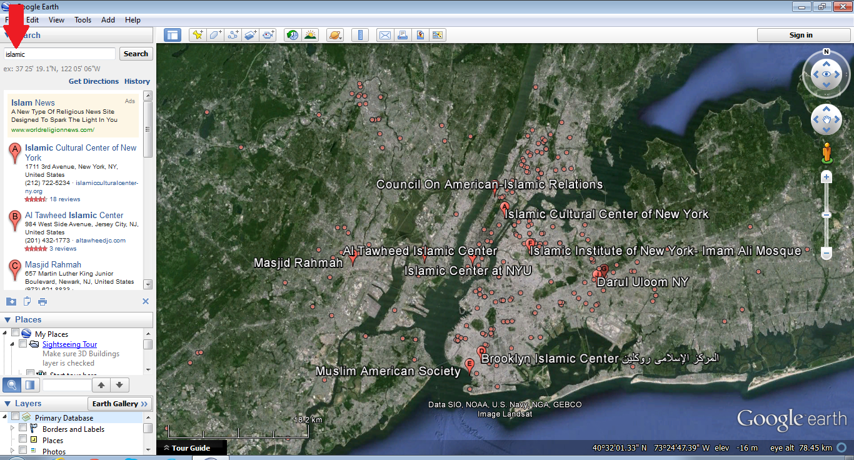Show historical imagery with the clock icon
Viewport: 854px width, 460px height.
pos(293,35)
